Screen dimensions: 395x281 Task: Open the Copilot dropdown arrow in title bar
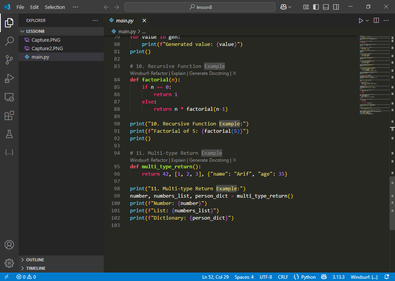pos(290,7)
